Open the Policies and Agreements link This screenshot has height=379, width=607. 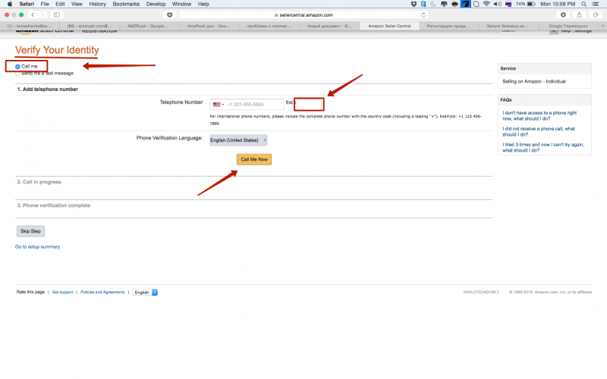click(x=102, y=293)
